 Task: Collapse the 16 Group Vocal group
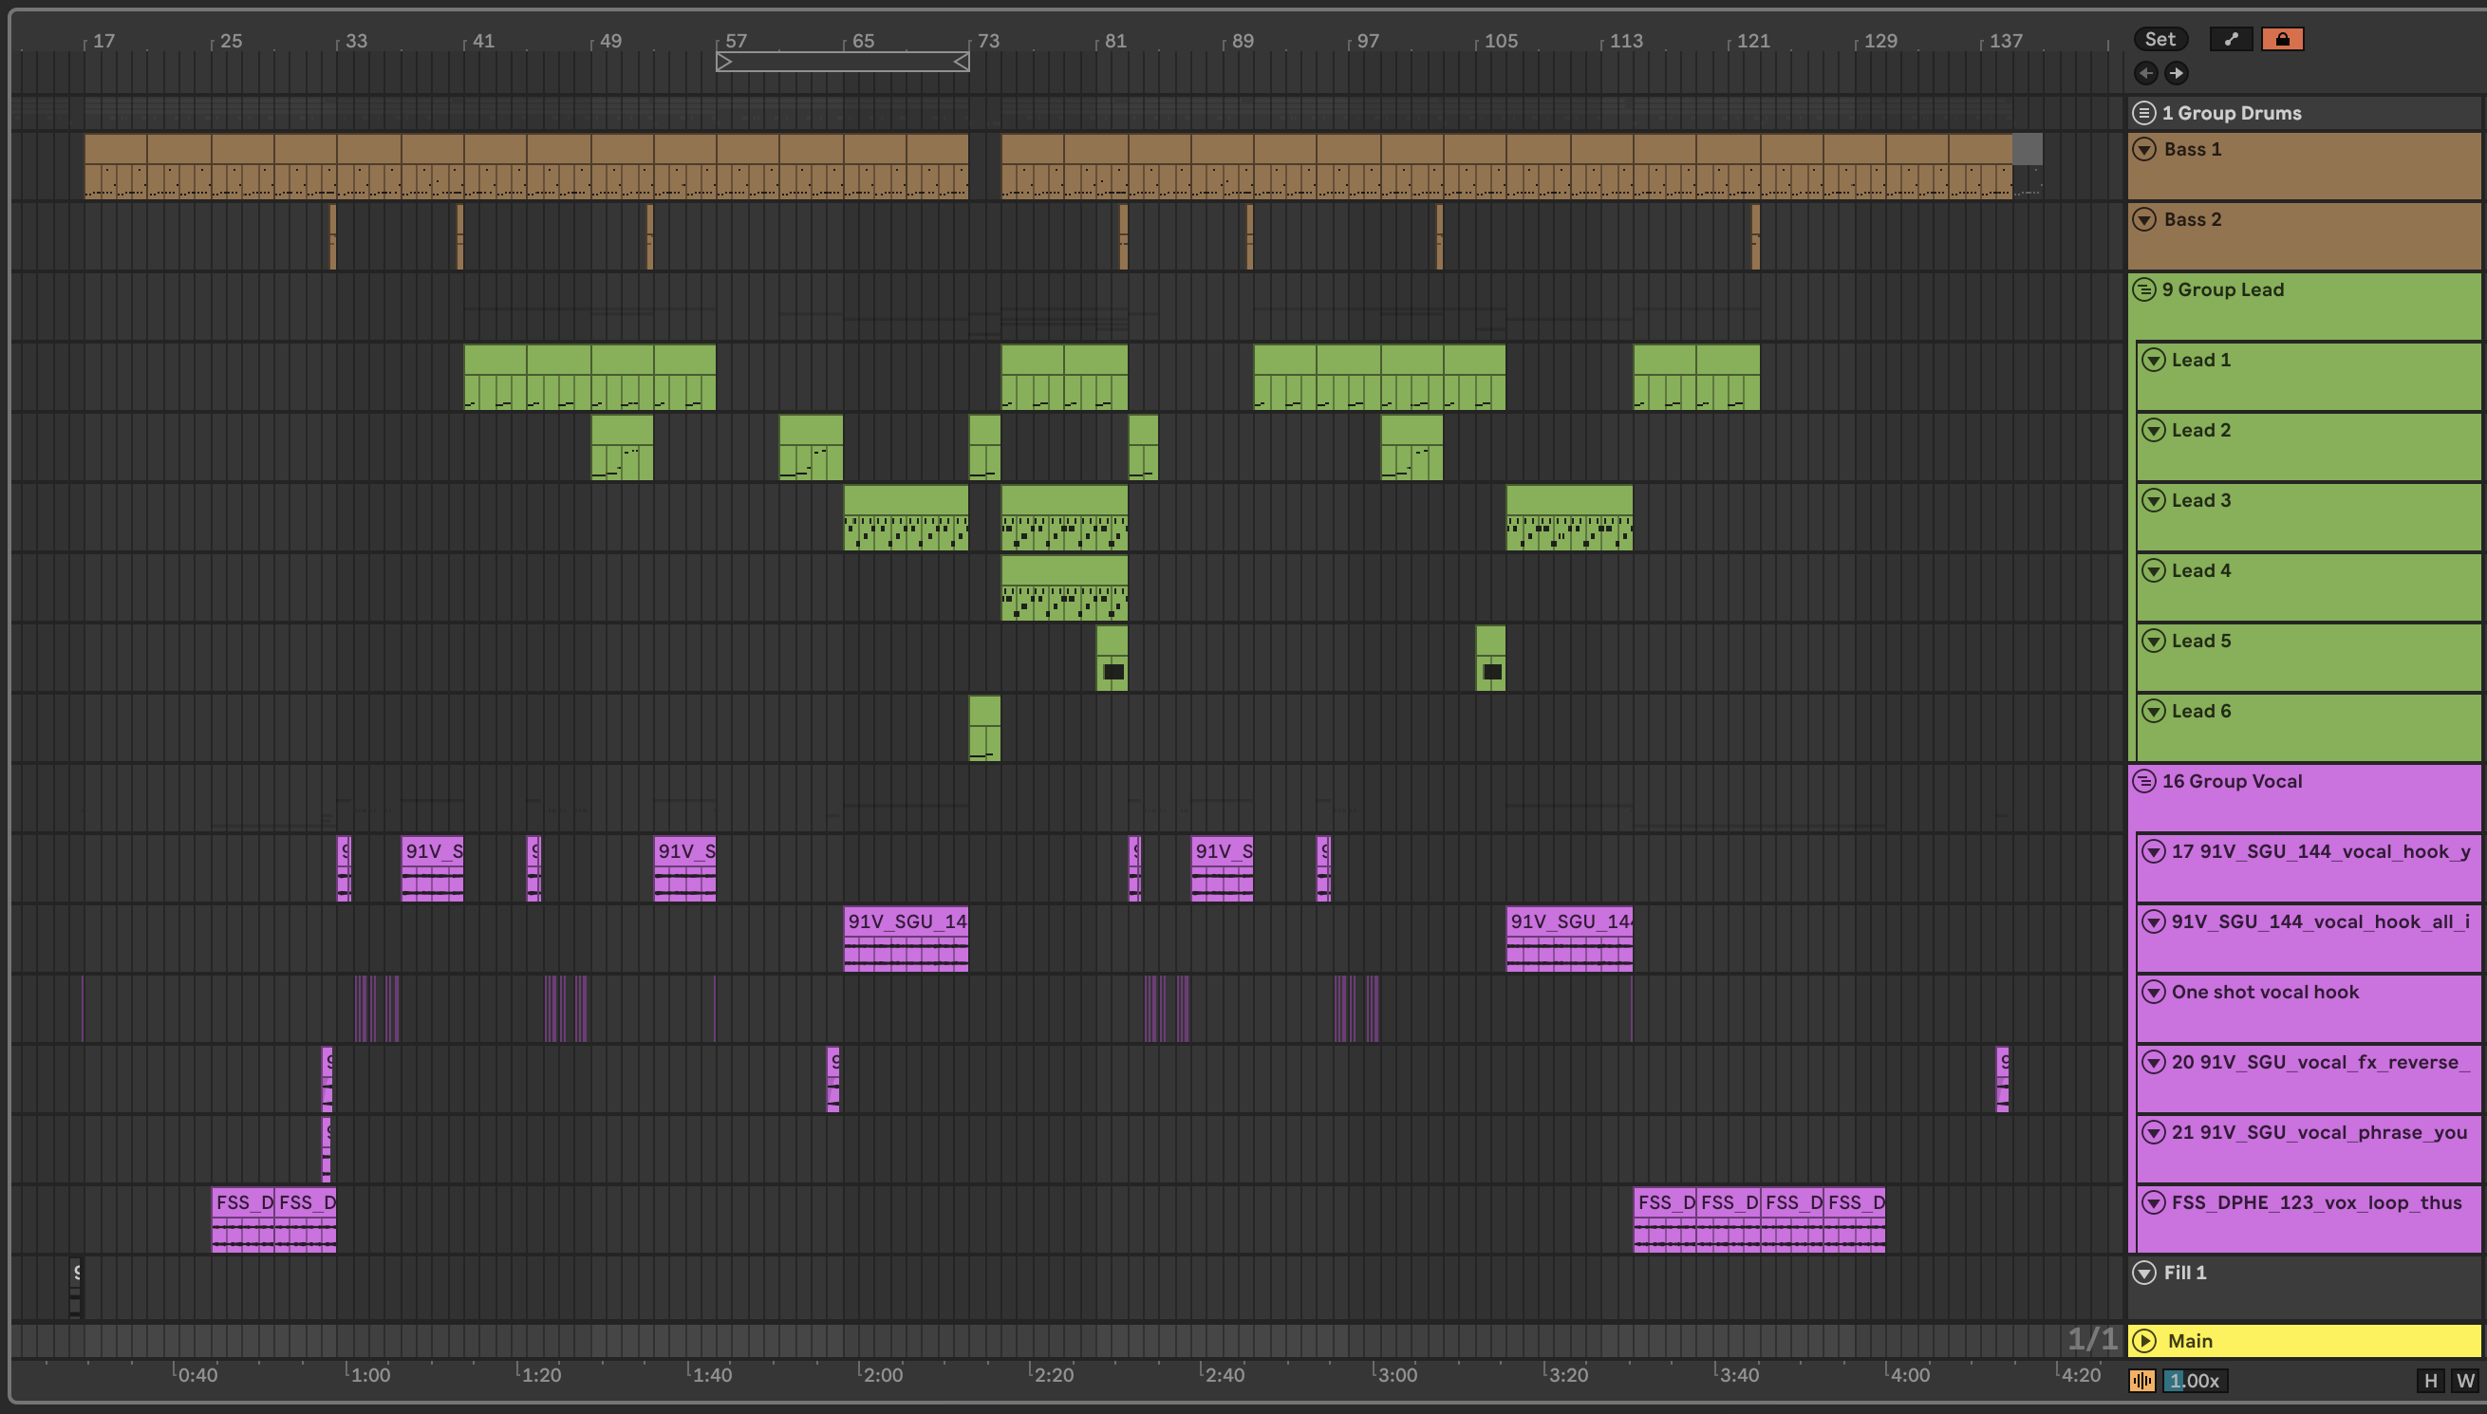[2144, 781]
